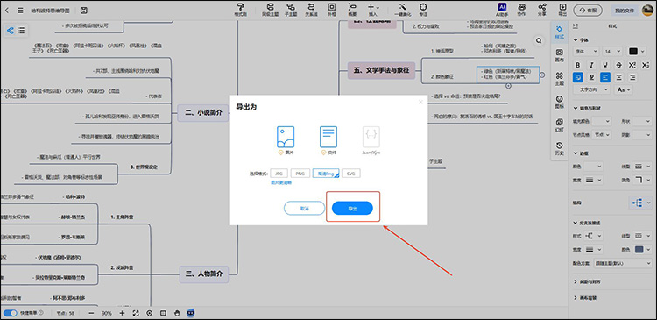This screenshot has width=657, height=320.
Task: Switch to outline list view
Action: (21, 30)
